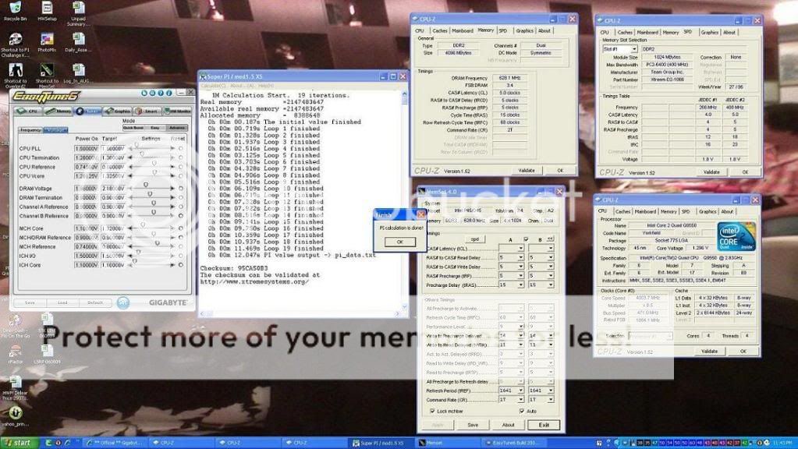Open the EasyTune6 HW Monitor tab

177,111
